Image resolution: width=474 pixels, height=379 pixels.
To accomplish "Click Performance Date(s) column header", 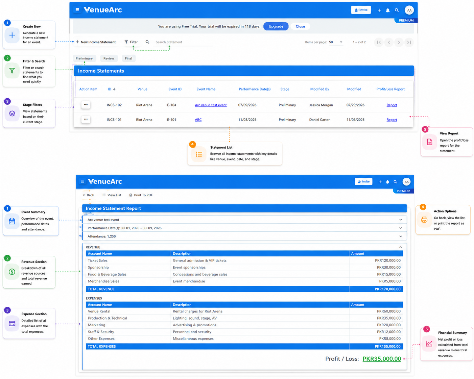I will [255, 89].
